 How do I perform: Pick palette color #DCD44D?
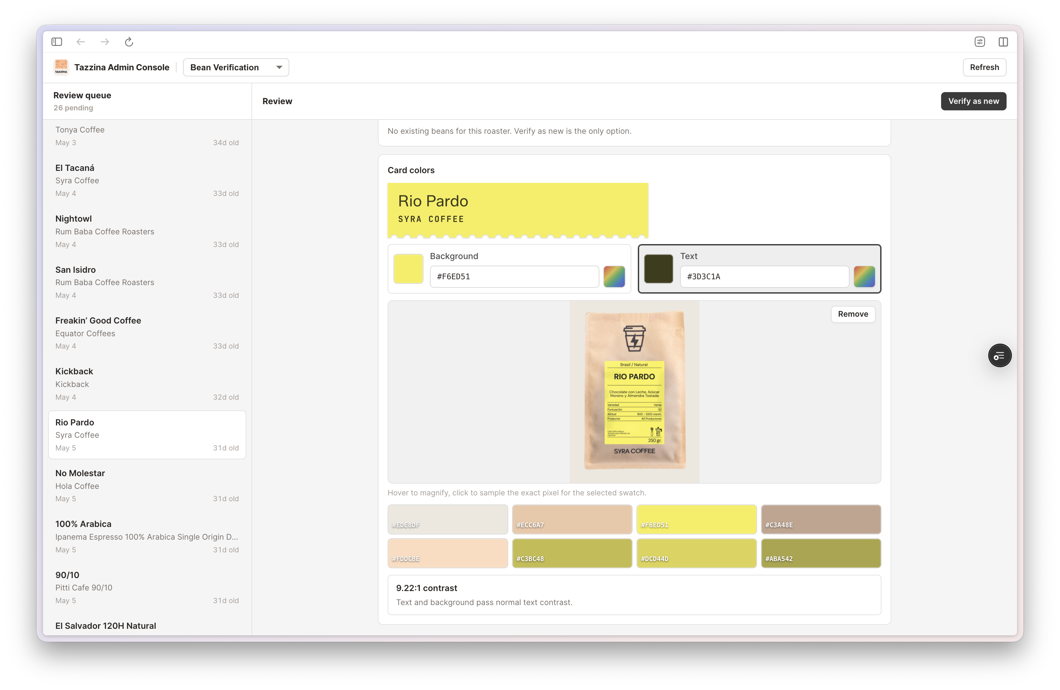point(696,553)
